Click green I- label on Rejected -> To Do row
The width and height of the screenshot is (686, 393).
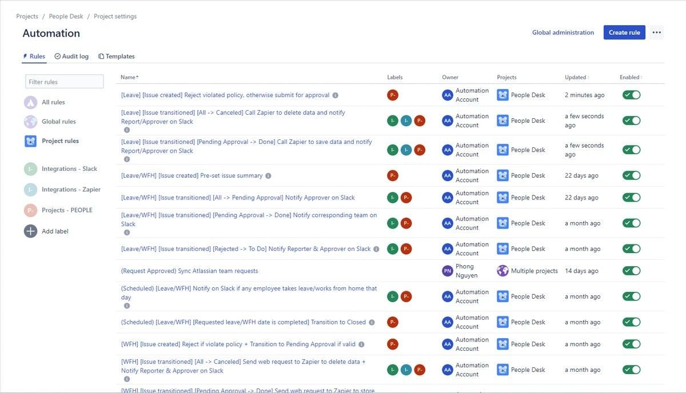tap(393, 249)
